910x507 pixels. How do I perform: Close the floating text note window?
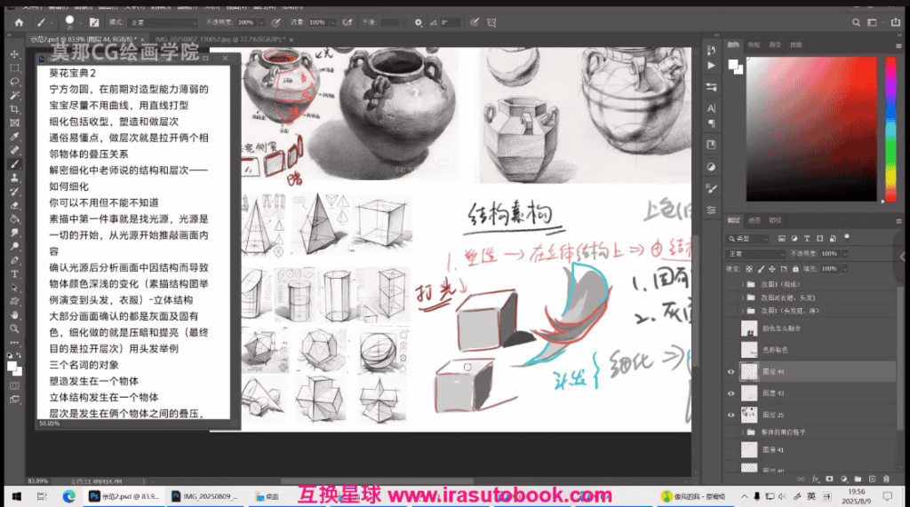pos(225,59)
